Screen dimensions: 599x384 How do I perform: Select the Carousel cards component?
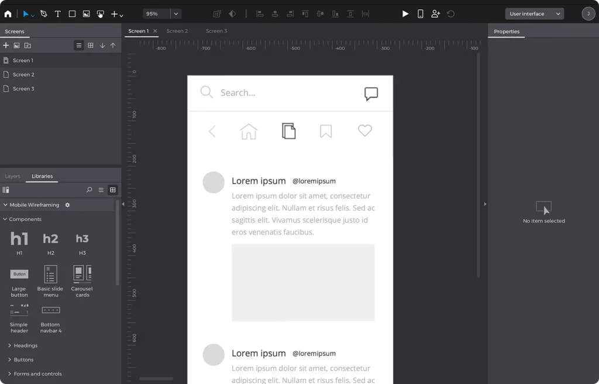(x=82, y=281)
